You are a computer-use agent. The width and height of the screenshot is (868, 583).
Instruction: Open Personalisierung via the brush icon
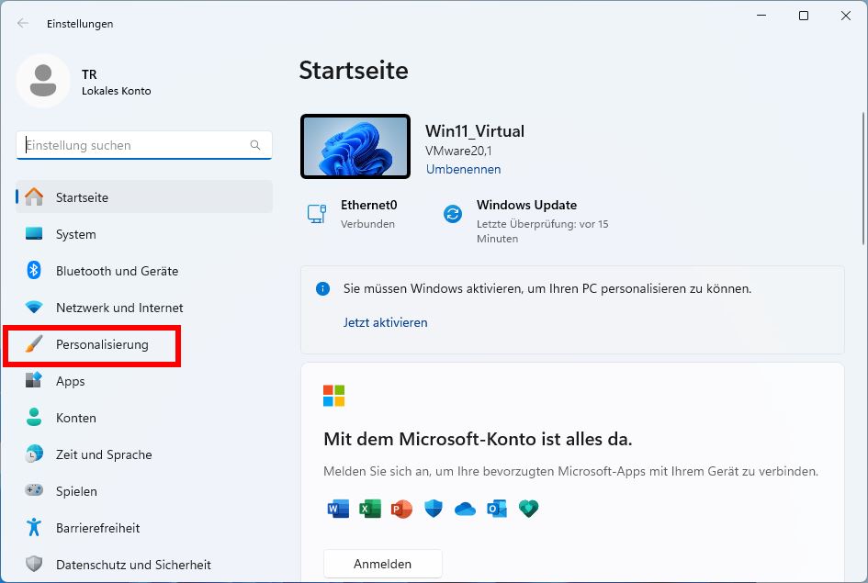[x=34, y=344]
